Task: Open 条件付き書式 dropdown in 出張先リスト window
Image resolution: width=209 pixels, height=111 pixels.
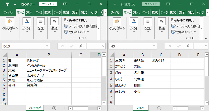Action: tap(184, 20)
